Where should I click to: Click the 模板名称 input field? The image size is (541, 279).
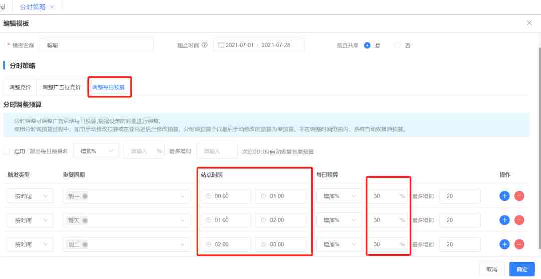[x=97, y=45]
